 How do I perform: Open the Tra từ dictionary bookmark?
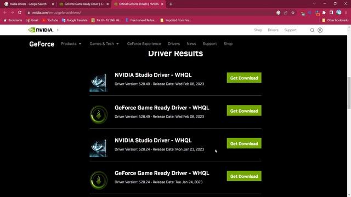click(x=106, y=20)
